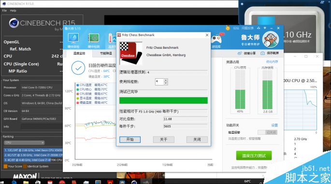Start 温度压力测试 green button
331x184 pixels.
coord(254,156)
